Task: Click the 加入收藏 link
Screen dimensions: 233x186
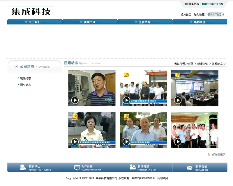Action: pos(199,15)
